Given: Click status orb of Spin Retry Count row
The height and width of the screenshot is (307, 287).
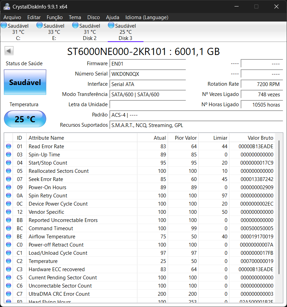Looking at the screenshot, I should click(x=9, y=195).
